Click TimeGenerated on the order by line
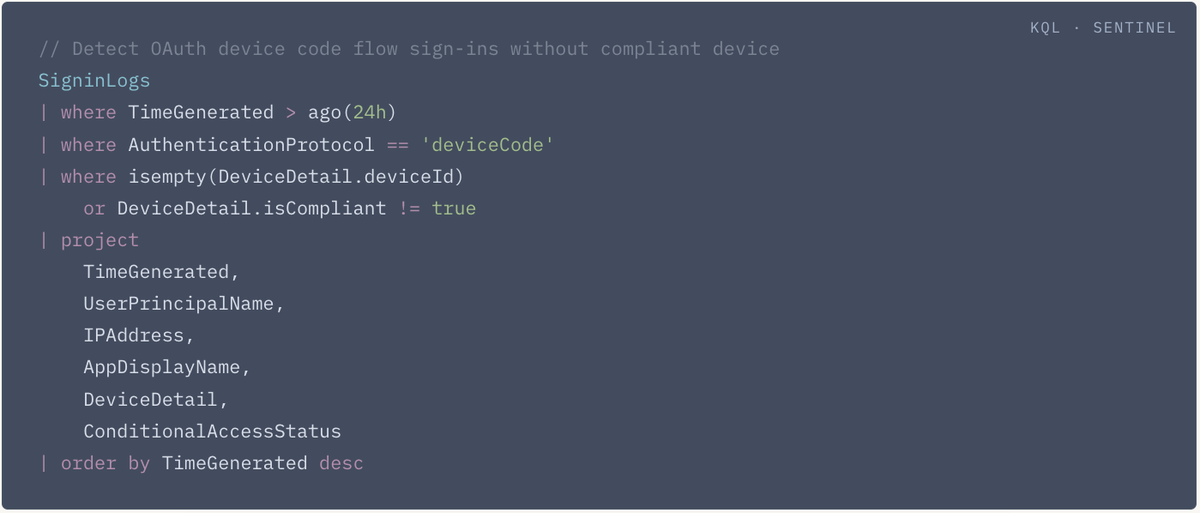 pos(234,463)
